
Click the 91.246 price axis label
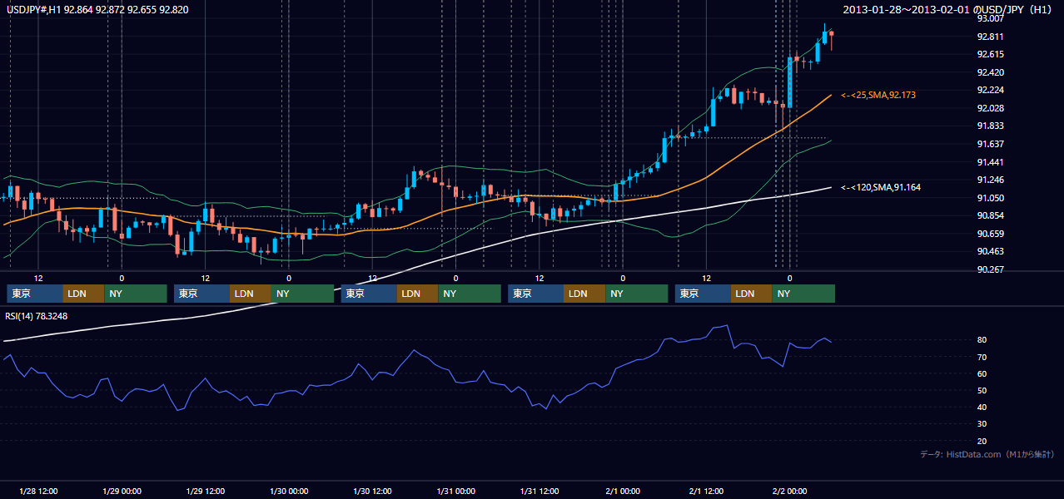[990, 180]
